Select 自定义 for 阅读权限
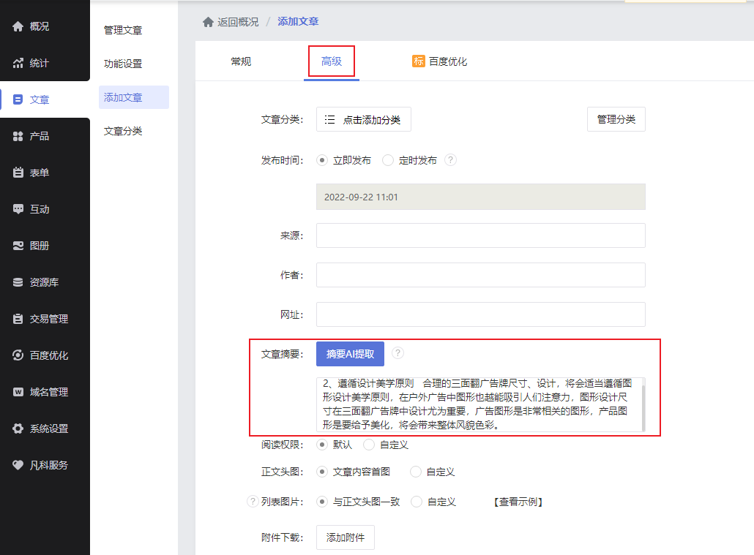 click(369, 445)
